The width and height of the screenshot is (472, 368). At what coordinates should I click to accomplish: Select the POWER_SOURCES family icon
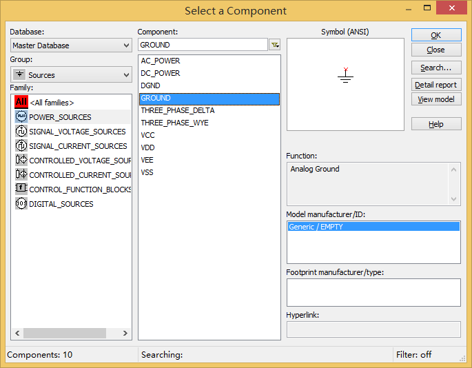(x=21, y=117)
